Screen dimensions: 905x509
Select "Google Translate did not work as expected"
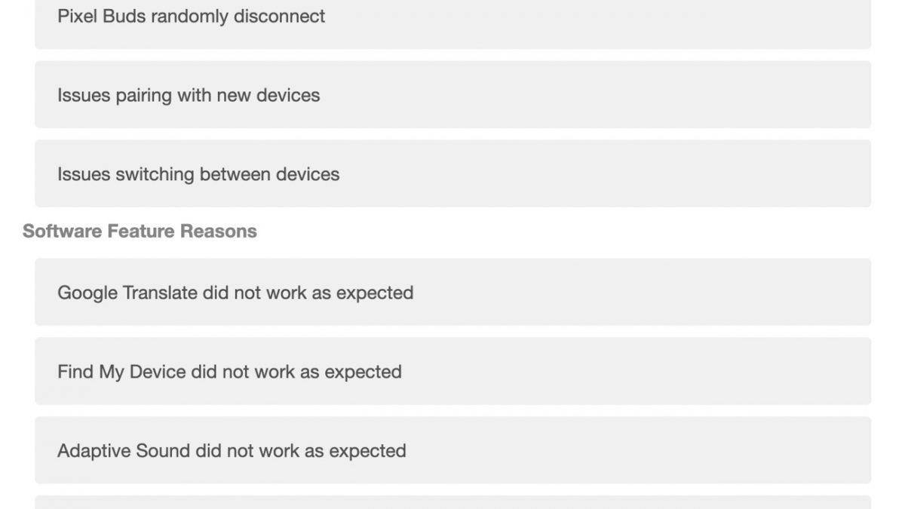452,293
